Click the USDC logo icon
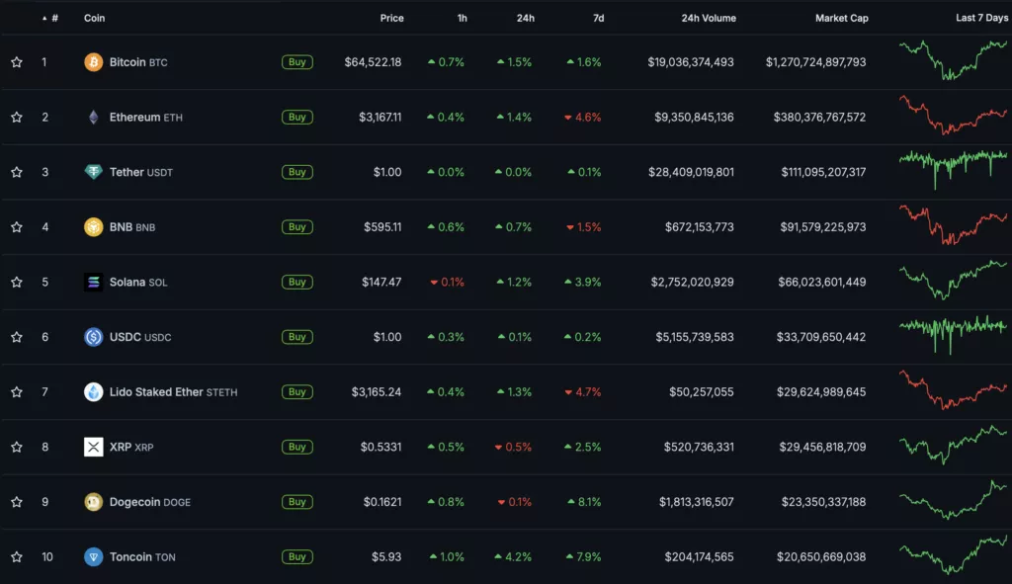The height and width of the screenshot is (584, 1012). click(93, 337)
